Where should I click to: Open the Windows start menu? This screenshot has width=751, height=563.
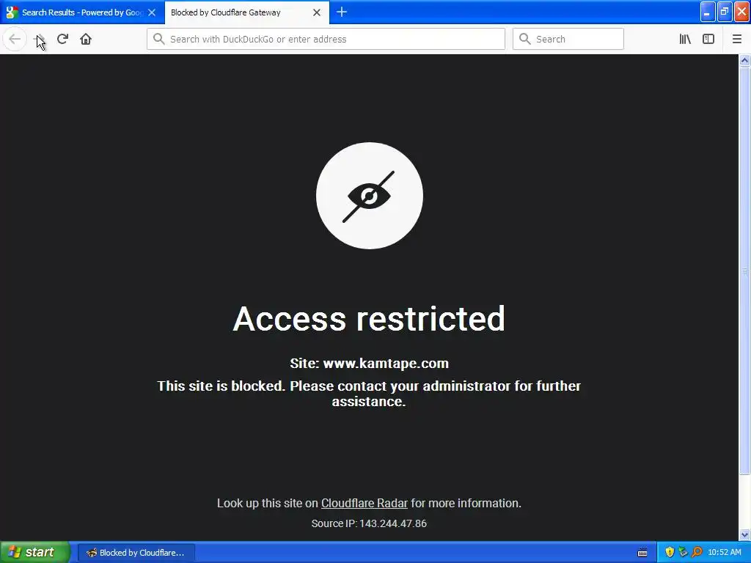click(35, 552)
